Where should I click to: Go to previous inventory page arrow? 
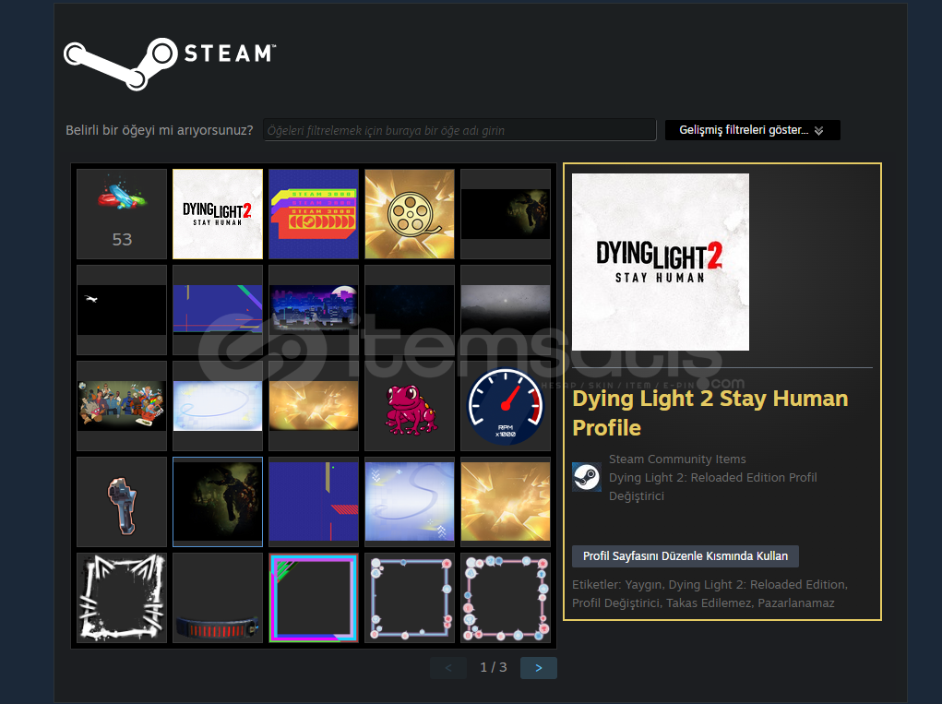click(x=448, y=667)
